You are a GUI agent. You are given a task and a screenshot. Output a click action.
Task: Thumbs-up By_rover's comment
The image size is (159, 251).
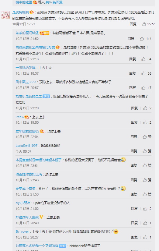(145, 237)
